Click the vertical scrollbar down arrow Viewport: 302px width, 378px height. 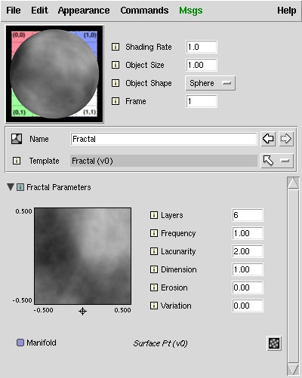[x=293, y=369]
